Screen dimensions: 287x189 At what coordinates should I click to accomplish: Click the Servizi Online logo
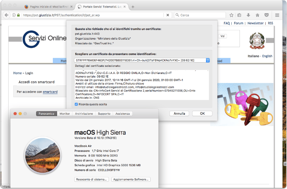click(x=45, y=39)
